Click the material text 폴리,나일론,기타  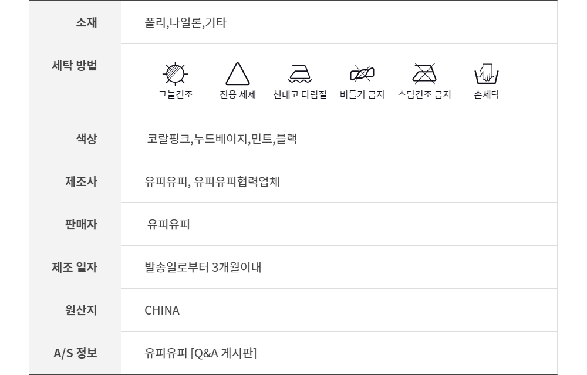click(x=185, y=23)
